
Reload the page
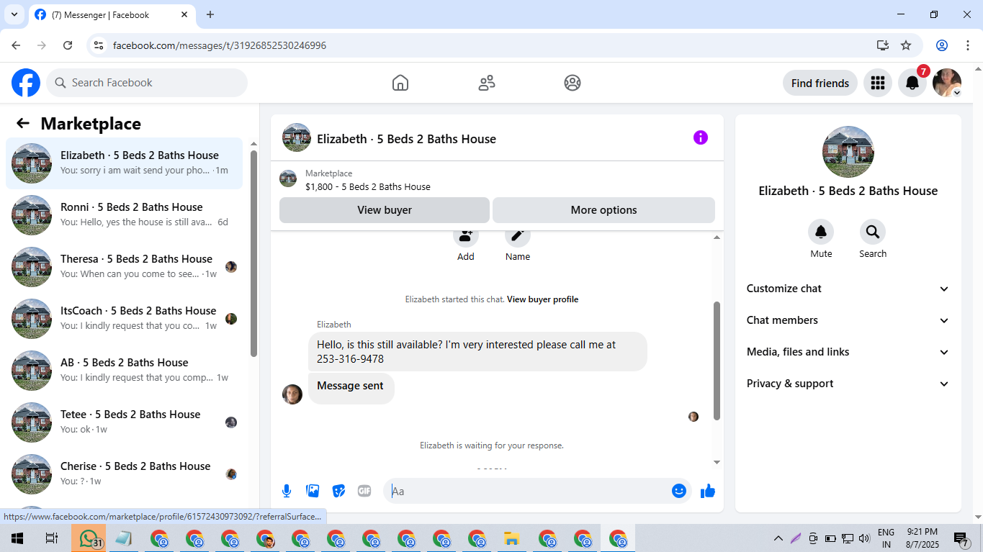click(x=68, y=45)
